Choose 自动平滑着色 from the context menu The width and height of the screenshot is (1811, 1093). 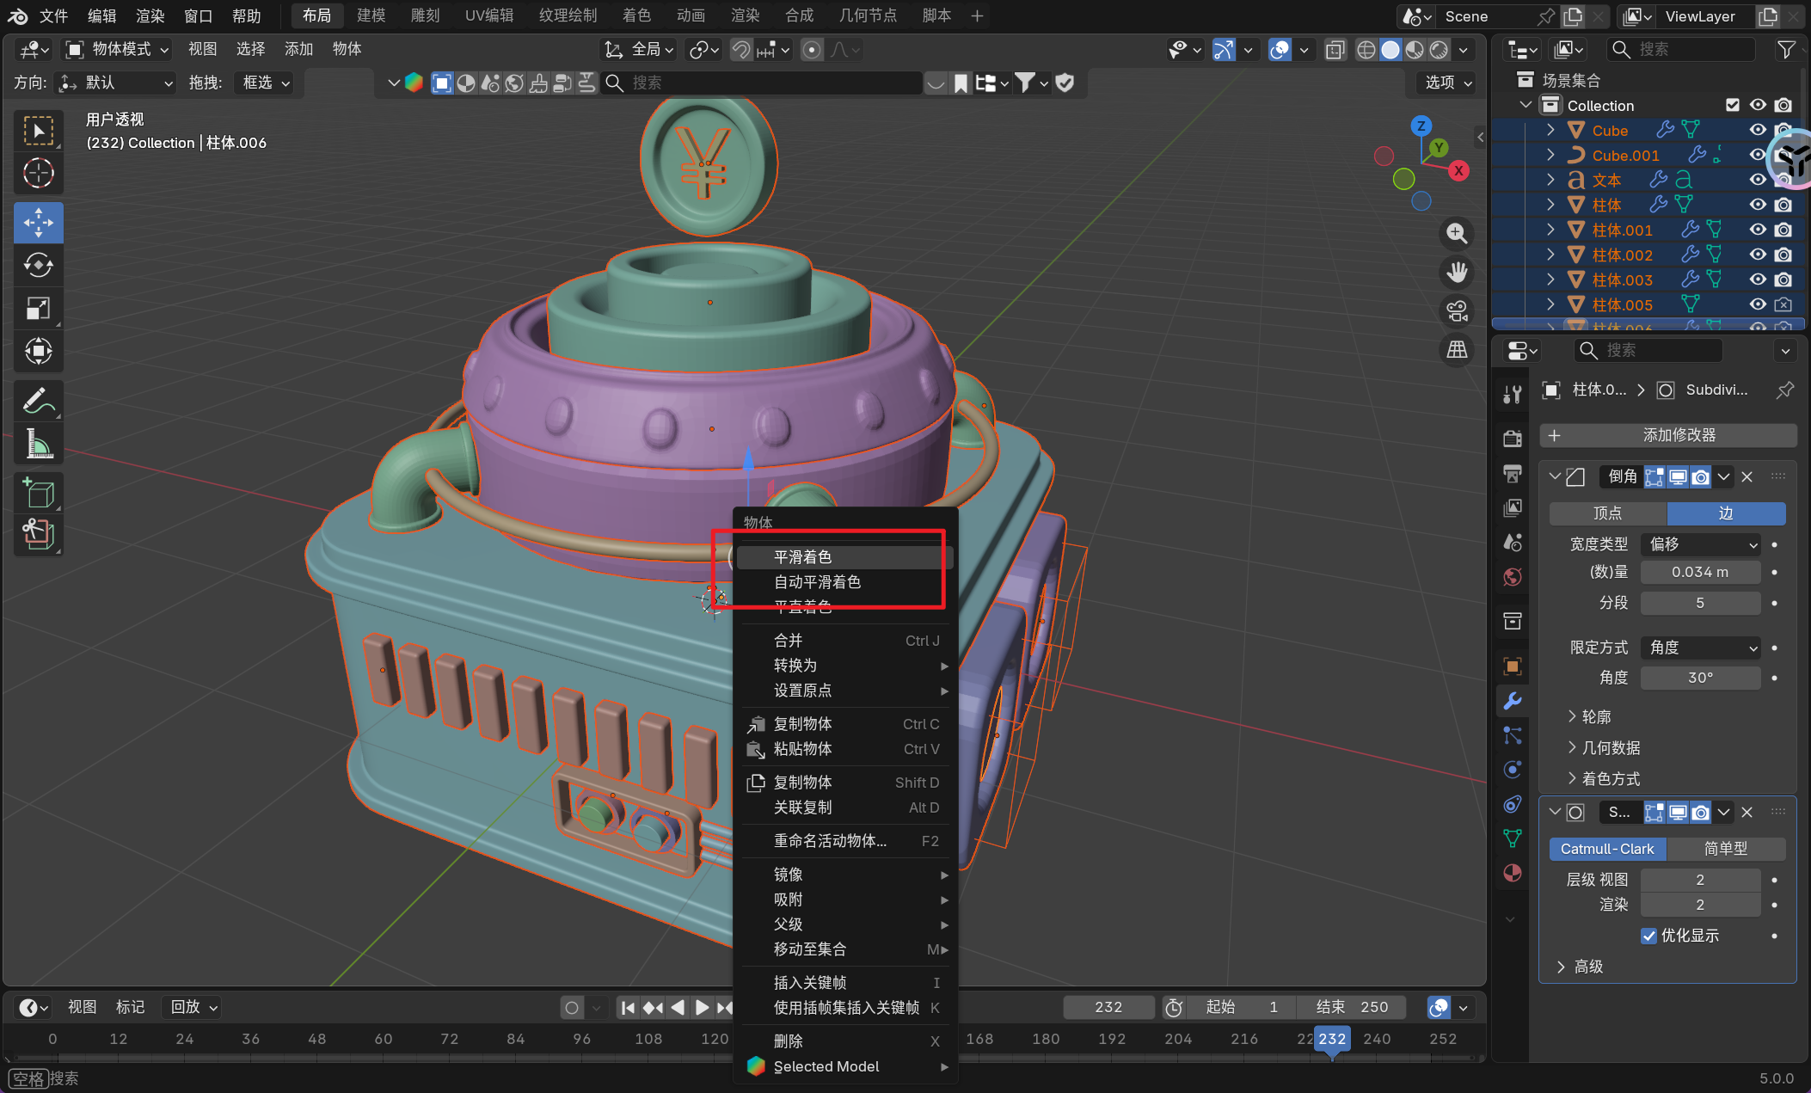pyautogui.click(x=817, y=582)
